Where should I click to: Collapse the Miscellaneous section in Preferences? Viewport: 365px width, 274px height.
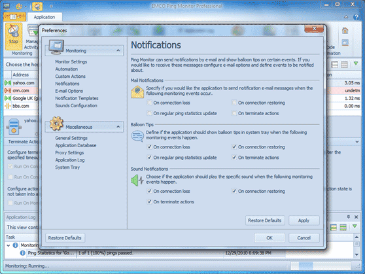pos(118,127)
